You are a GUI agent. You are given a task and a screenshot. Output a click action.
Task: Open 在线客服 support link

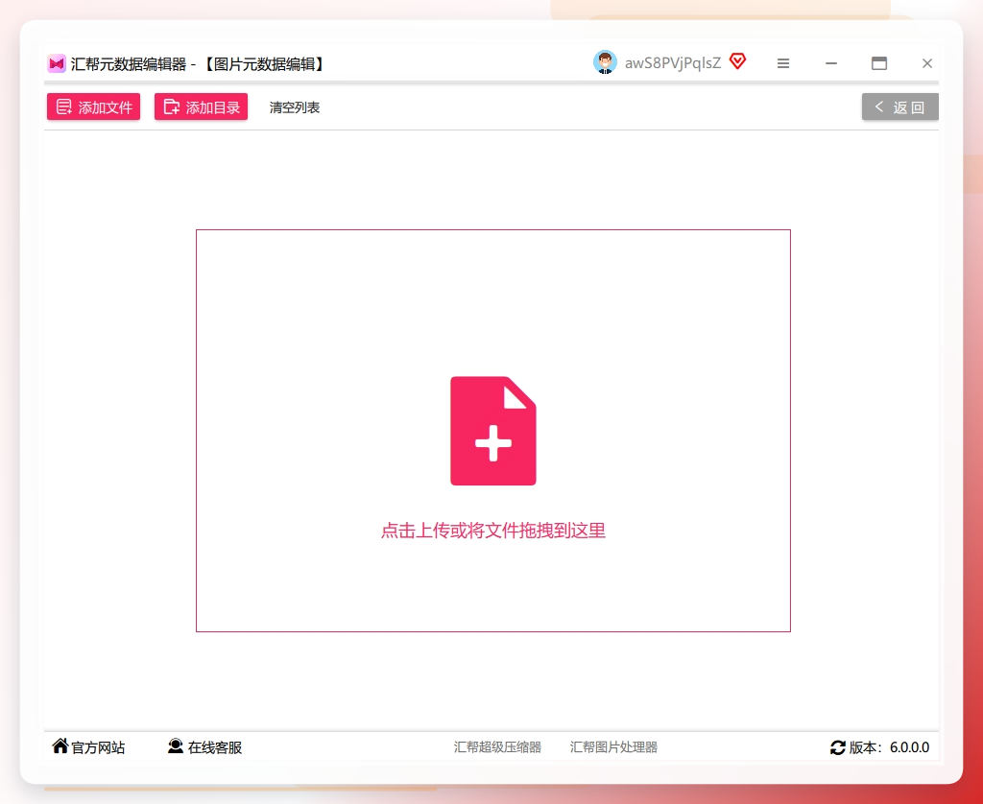pyautogui.click(x=205, y=747)
